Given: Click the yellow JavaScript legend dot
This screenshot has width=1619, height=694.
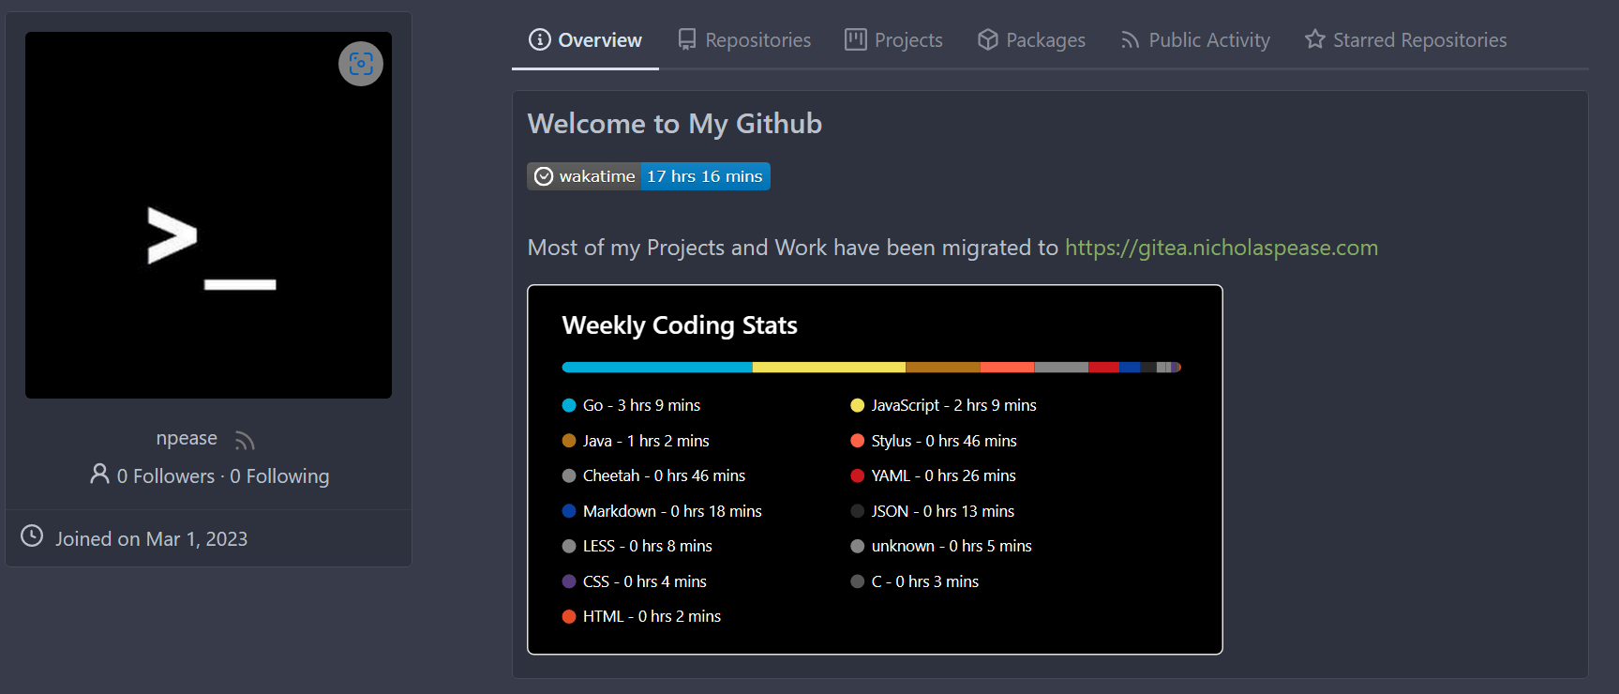Looking at the screenshot, I should [857, 405].
